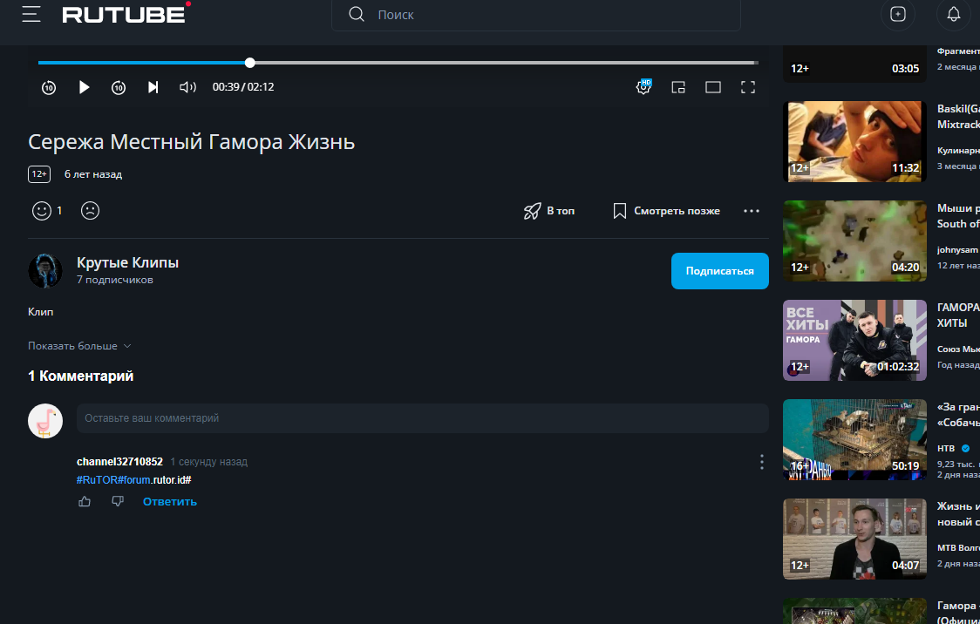980x624 pixels.
Task: Expand description with Показать больше
Action: [79, 346]
